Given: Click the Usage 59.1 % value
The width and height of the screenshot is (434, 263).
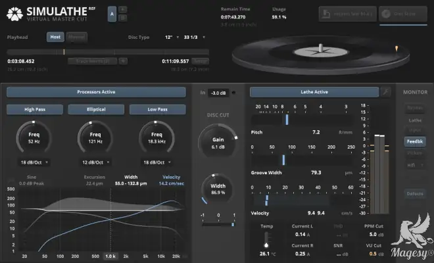Looking at the screenshot, I should (x=279, y=17).
